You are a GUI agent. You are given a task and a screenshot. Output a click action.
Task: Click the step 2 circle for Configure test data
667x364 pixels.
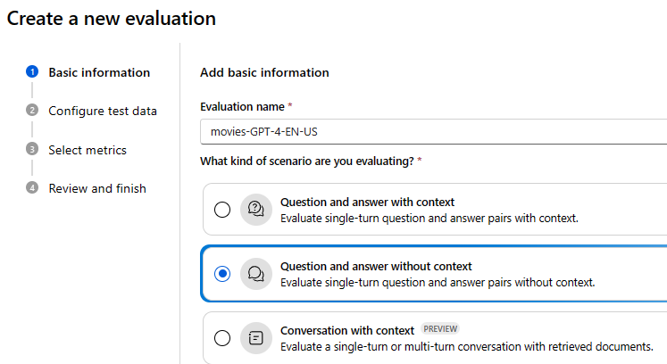click(x=32, y=110)
